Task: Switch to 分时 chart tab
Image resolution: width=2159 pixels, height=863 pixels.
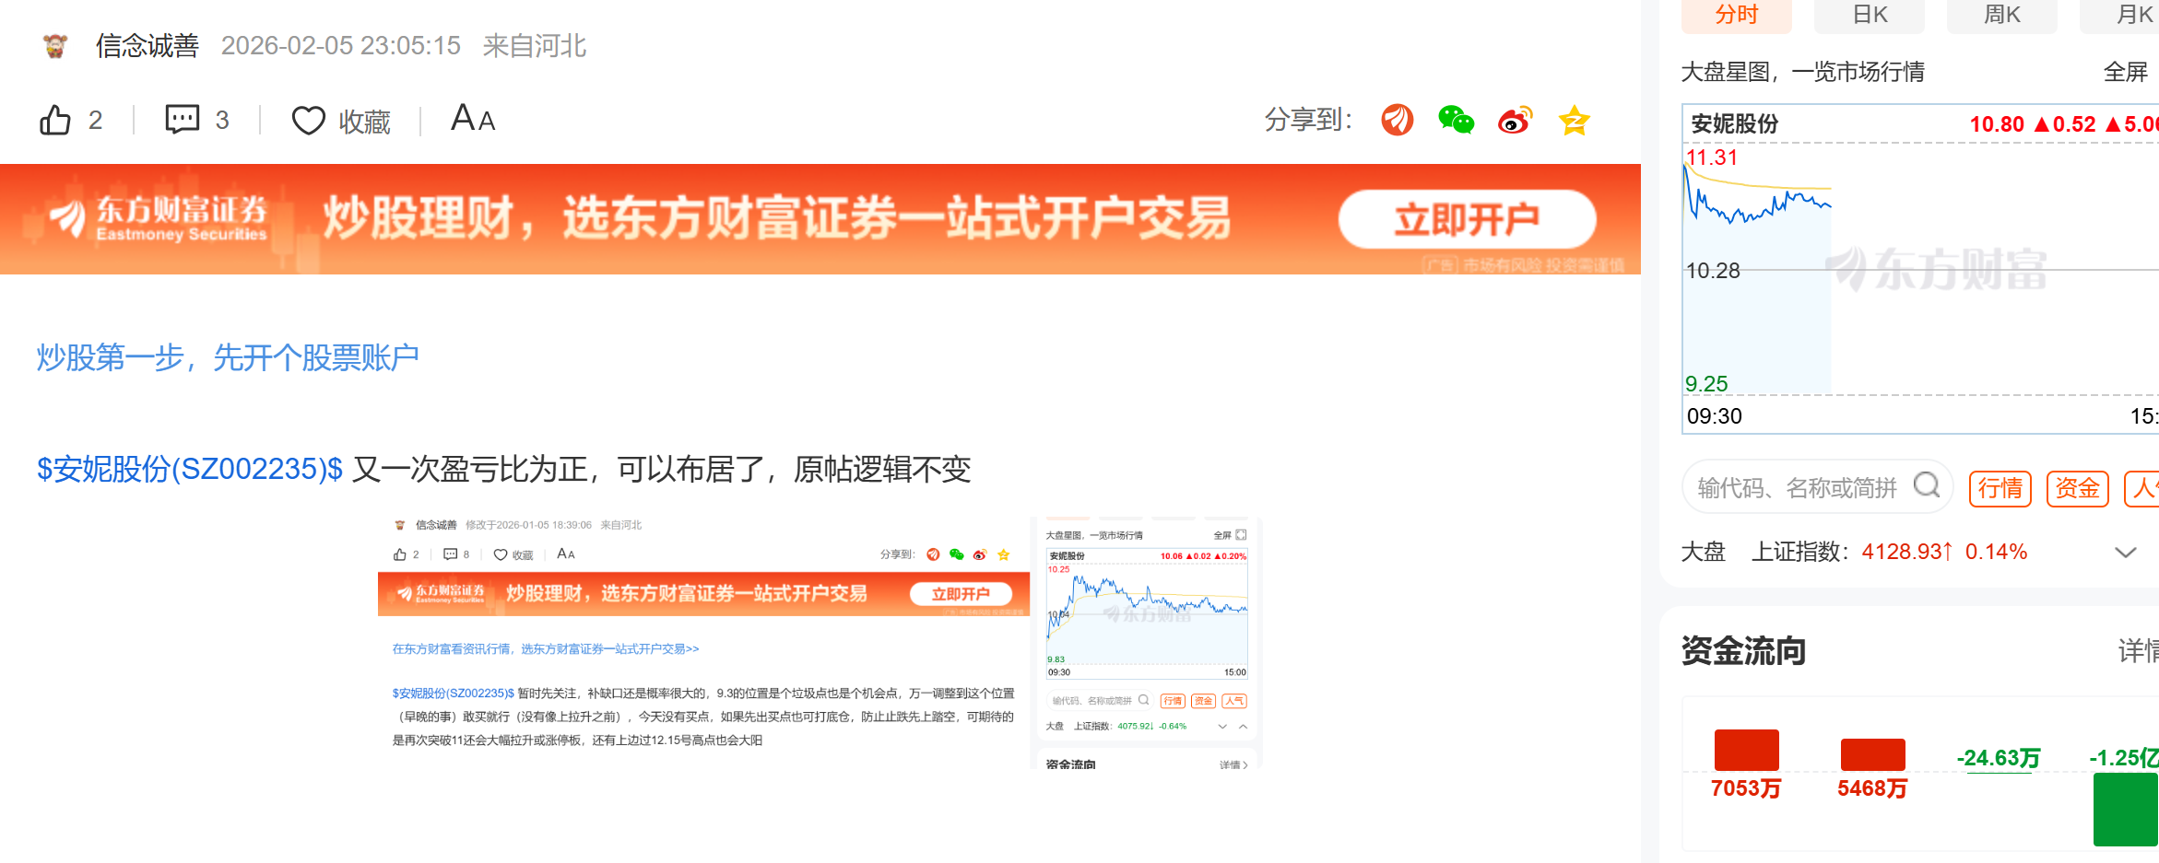Action: point(1737,15)
